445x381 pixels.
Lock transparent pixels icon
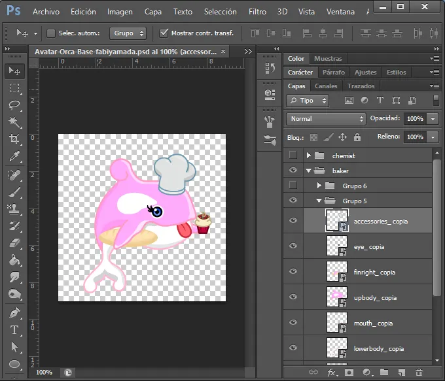[x=313, y=138]
